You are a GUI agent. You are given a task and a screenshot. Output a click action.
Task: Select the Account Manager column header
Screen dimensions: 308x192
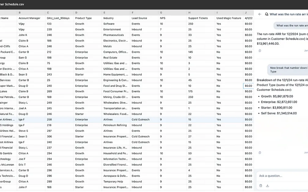[30, 18]
